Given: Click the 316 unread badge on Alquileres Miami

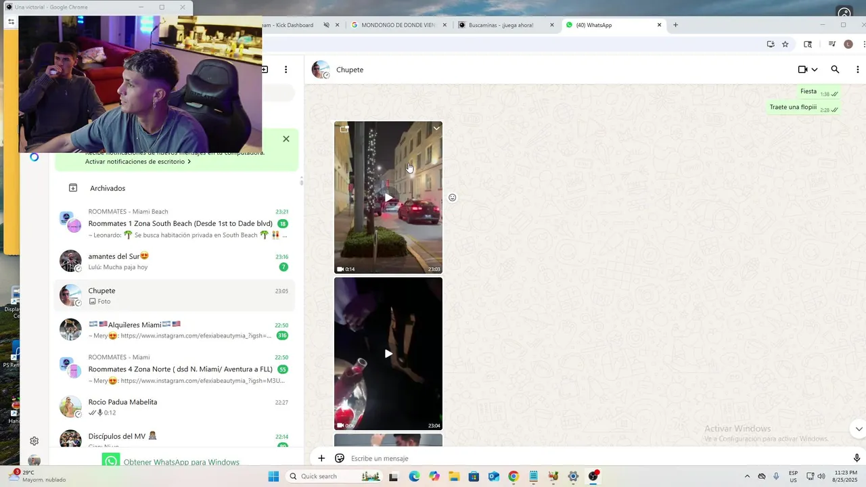Looking at the screenshot, I should click(x=282, y=335).
